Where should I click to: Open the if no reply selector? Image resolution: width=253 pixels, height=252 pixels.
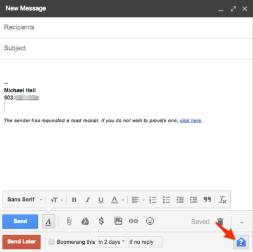[x=145, y=242]
